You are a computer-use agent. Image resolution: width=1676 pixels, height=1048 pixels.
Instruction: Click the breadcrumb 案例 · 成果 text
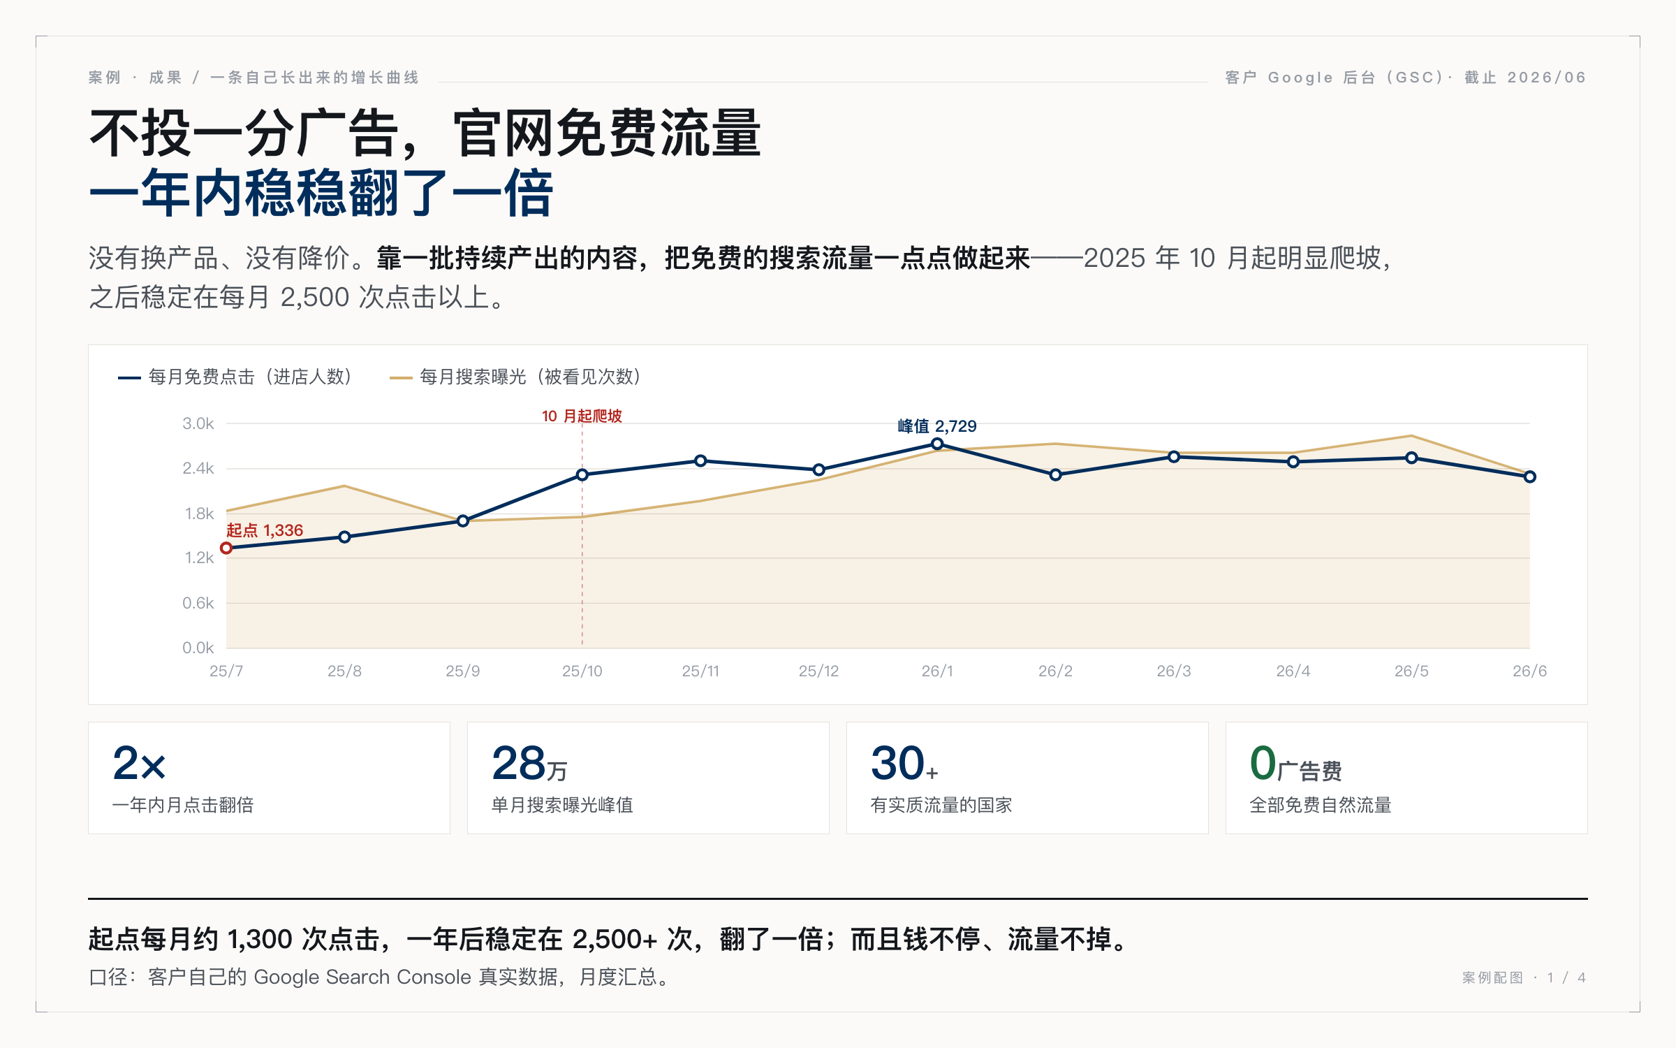coord(135,78)
